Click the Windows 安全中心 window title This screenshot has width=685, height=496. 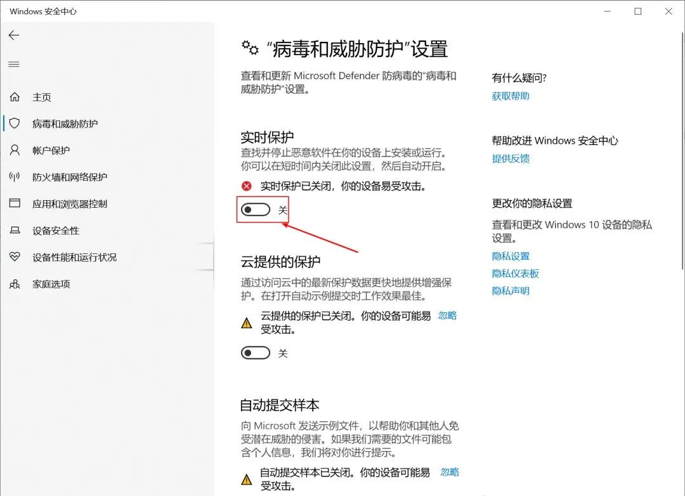click(43, 11)
